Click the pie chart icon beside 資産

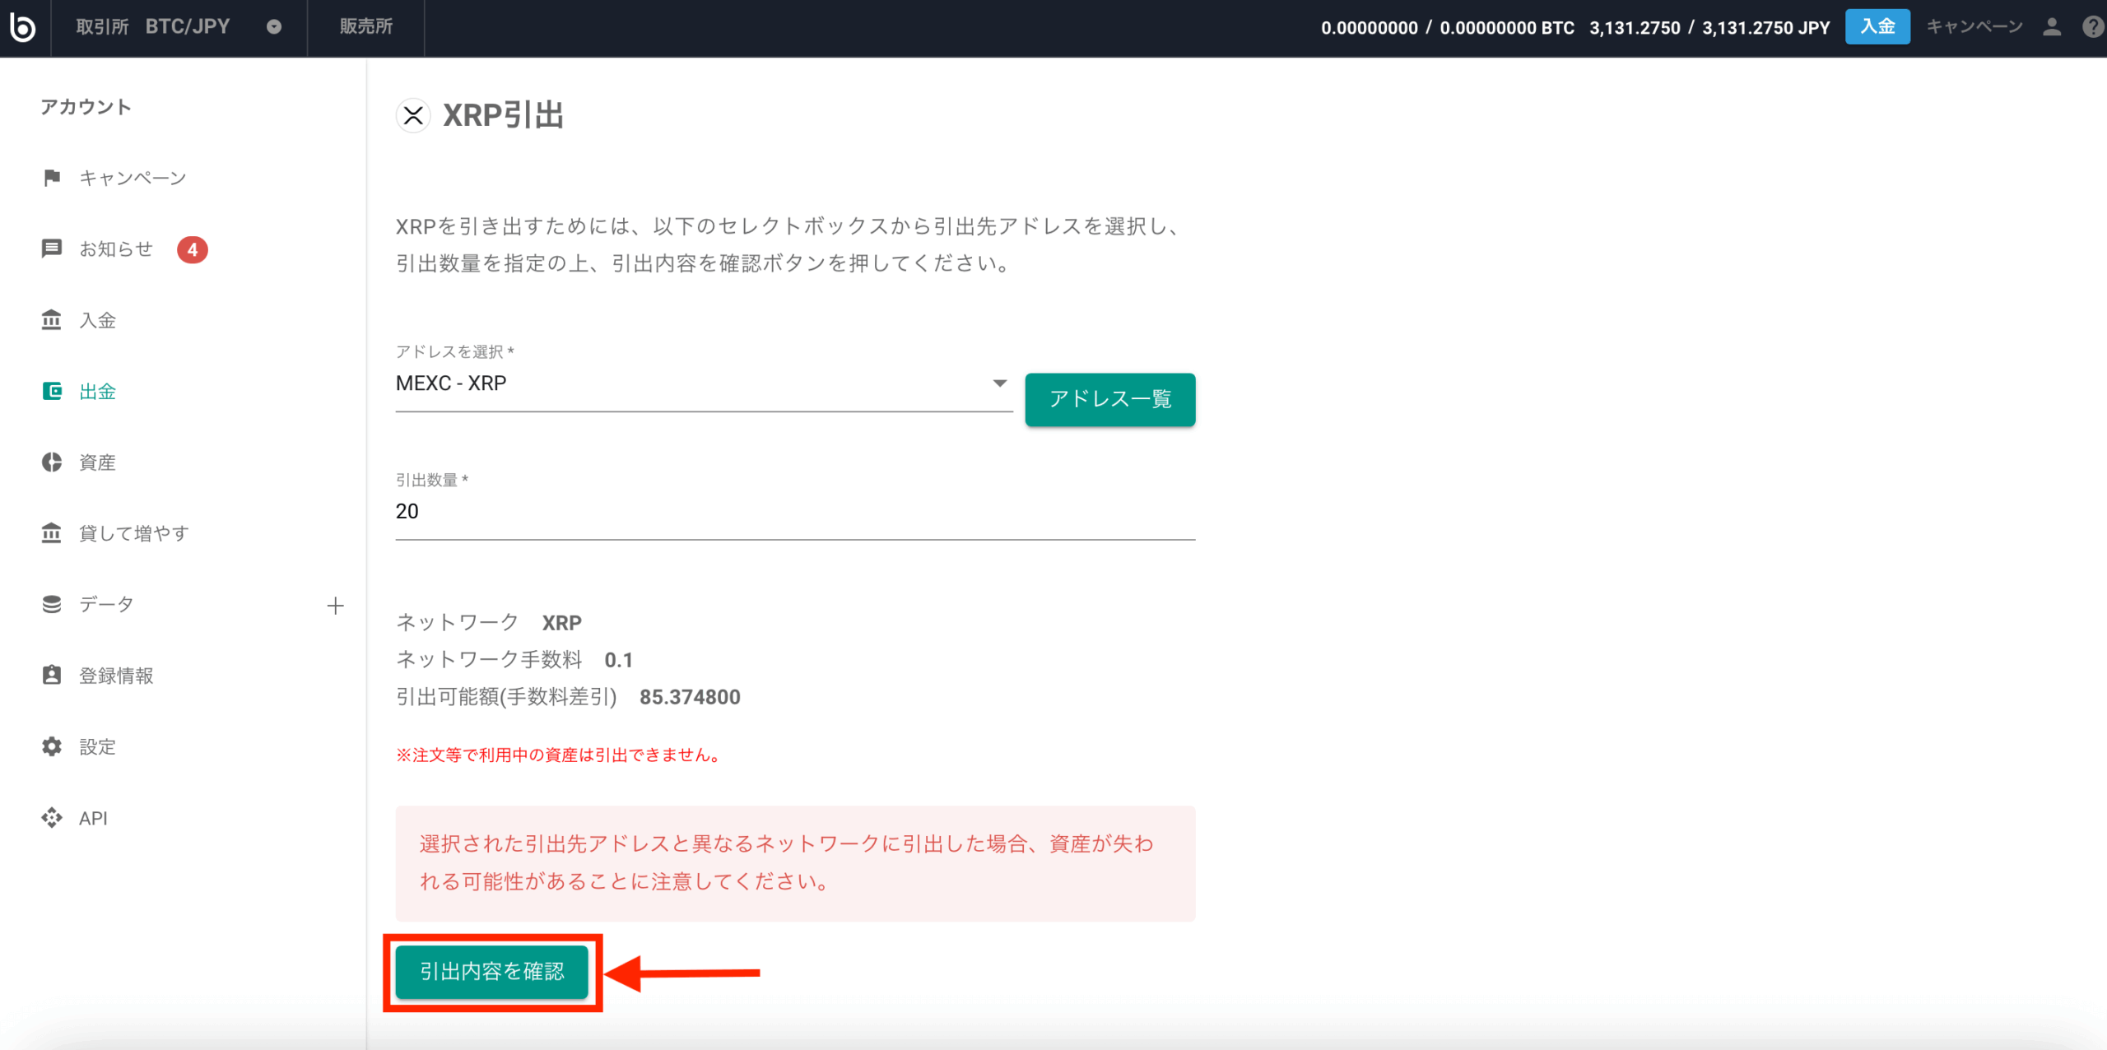point(52,462)
